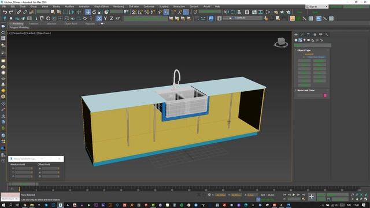Select Geometry category in Create panel
Screen dimensions: 370x208
click(296, 40)
